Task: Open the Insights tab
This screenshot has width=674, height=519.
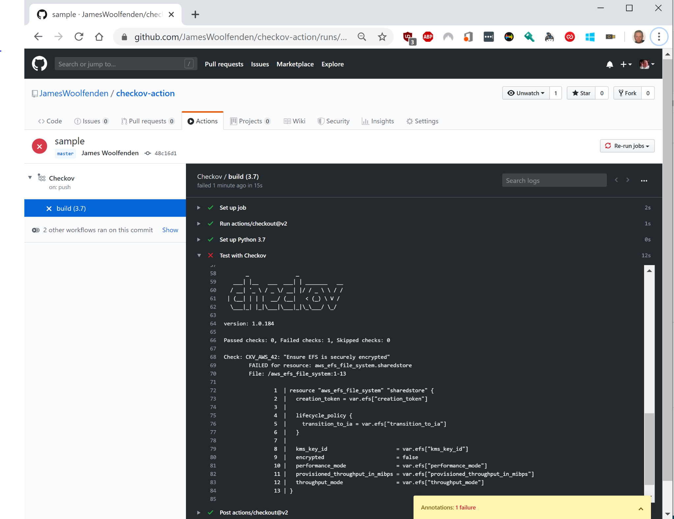Action: coord(378,121)
